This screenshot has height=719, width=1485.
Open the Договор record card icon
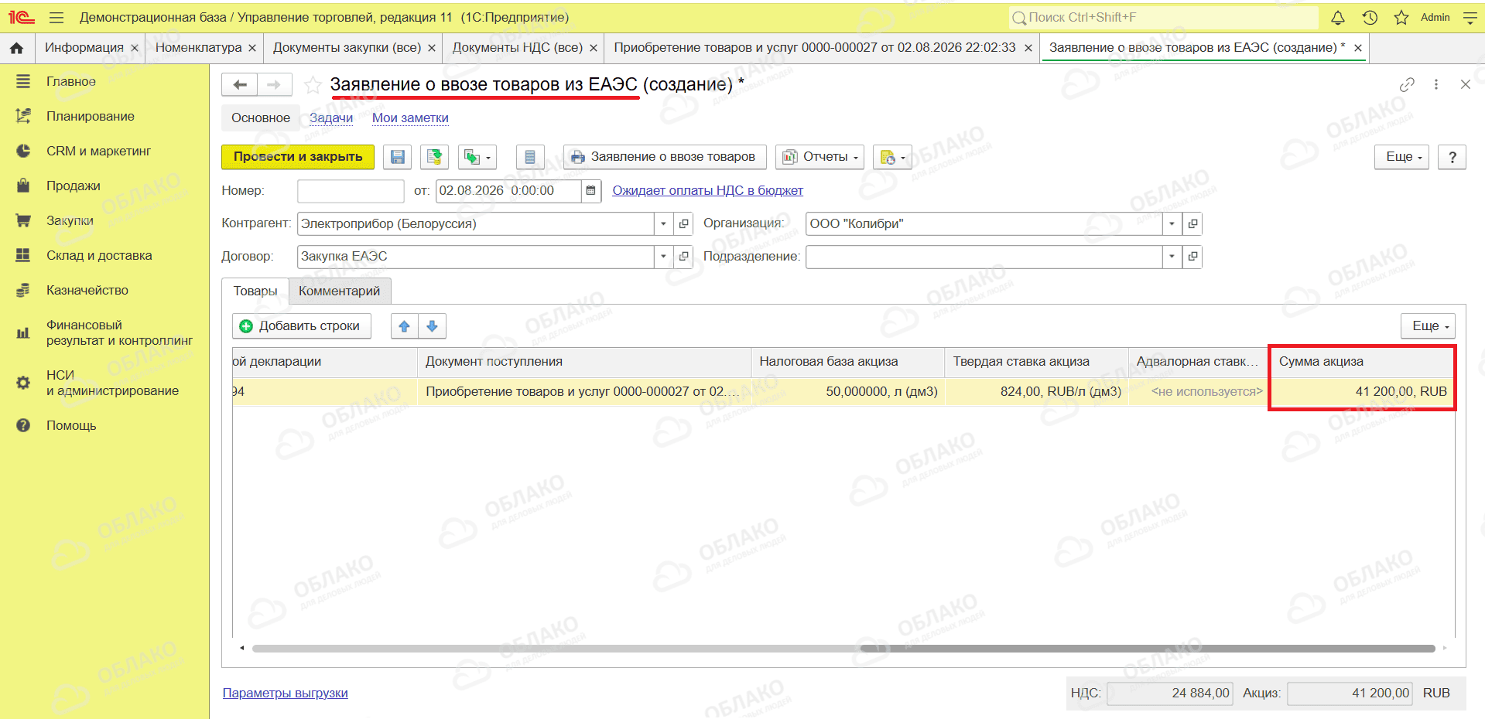(683, 257)
